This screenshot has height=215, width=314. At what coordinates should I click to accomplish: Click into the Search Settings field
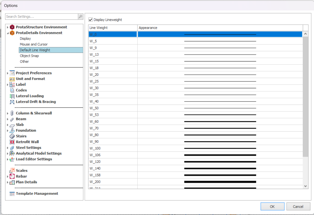coord(41,17)
